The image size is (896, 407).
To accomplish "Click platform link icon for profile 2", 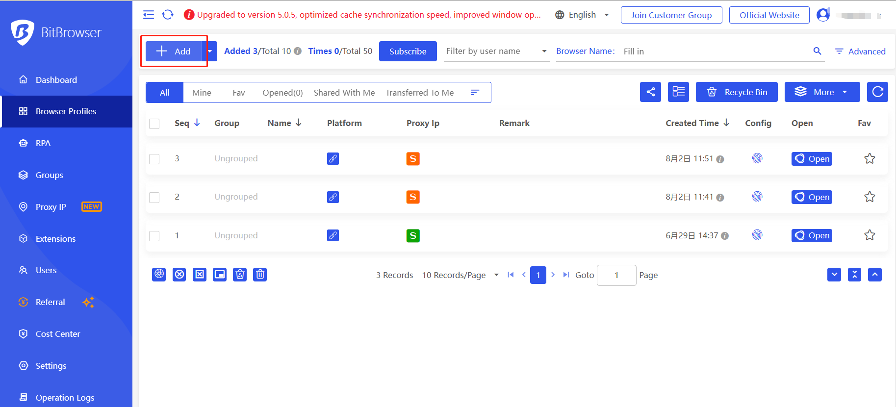I will point(333,197).
